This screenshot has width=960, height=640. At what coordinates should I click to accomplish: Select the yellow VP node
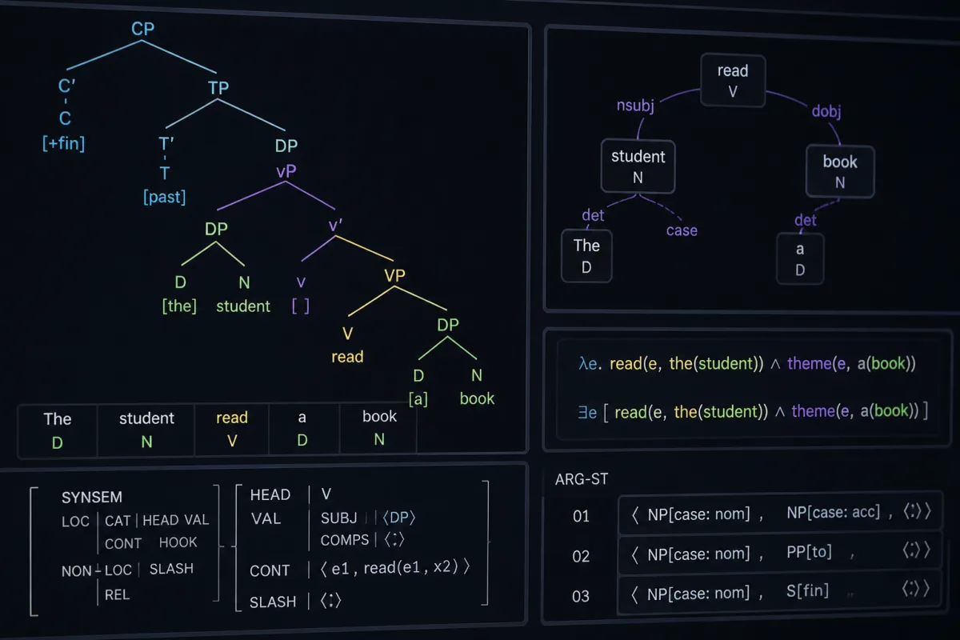click(x=394, y=276)
